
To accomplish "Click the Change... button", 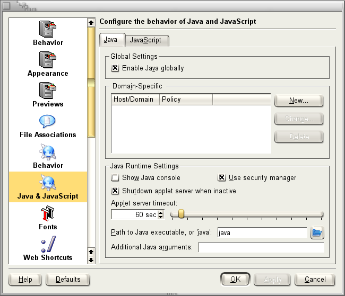I will pyautogui.click(x=299, y=119).
